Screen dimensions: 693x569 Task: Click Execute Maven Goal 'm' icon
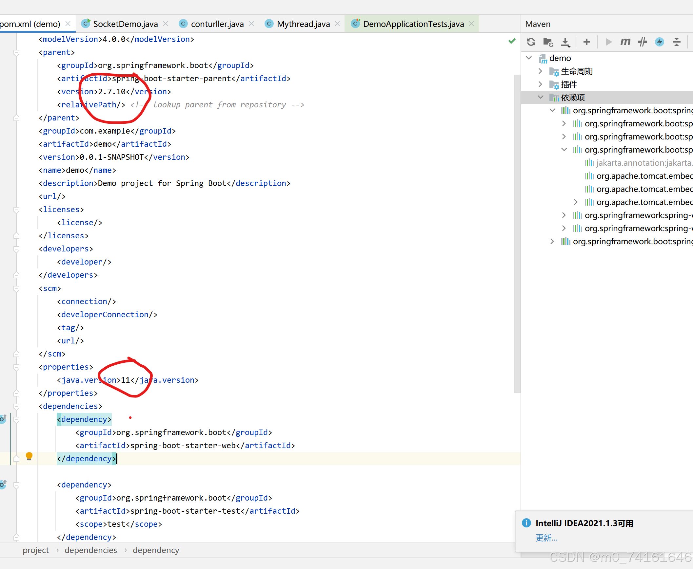click(625, 42)
